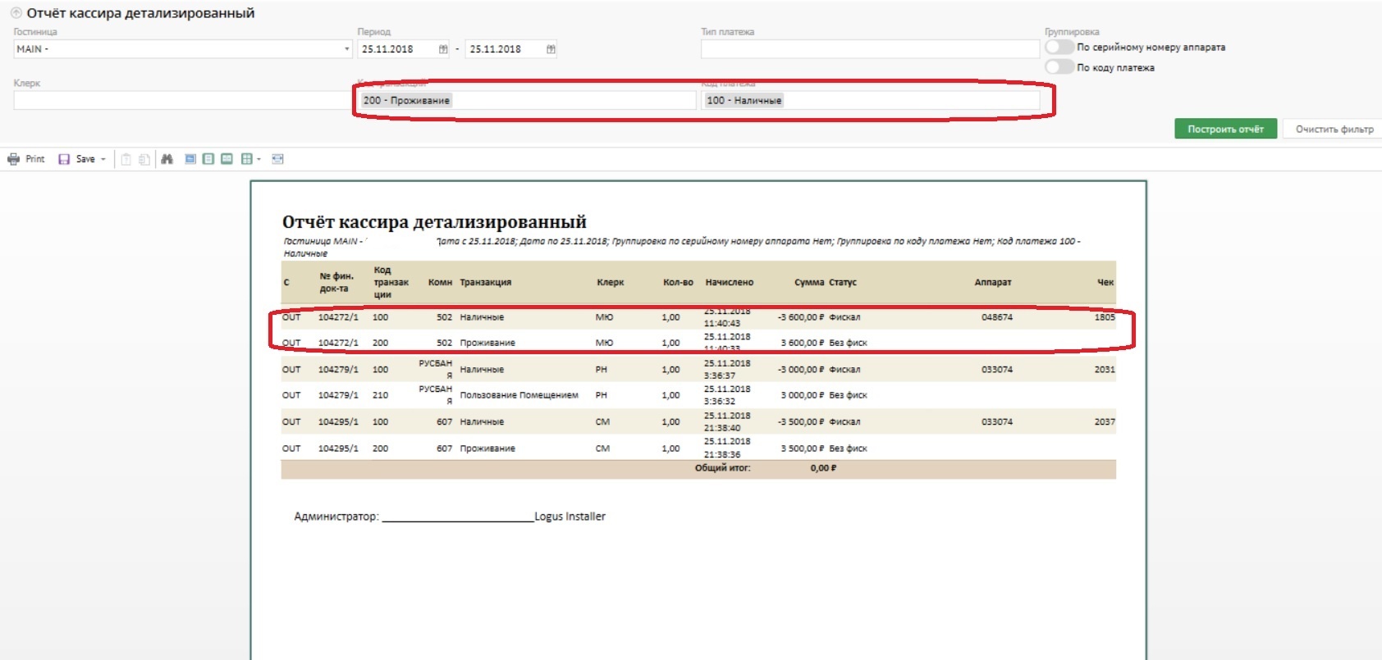Image resolution: width=1382 pixels, height=660 pixels.
Task: Open the end date calendar picker
Action: pos(551,49)
